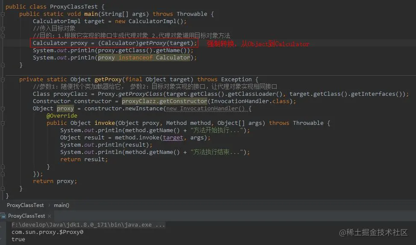Click fold-end marker on the }); line
The width and height of the screenshot is (416, 245).
pyautogui.click(x=3, y=174)
